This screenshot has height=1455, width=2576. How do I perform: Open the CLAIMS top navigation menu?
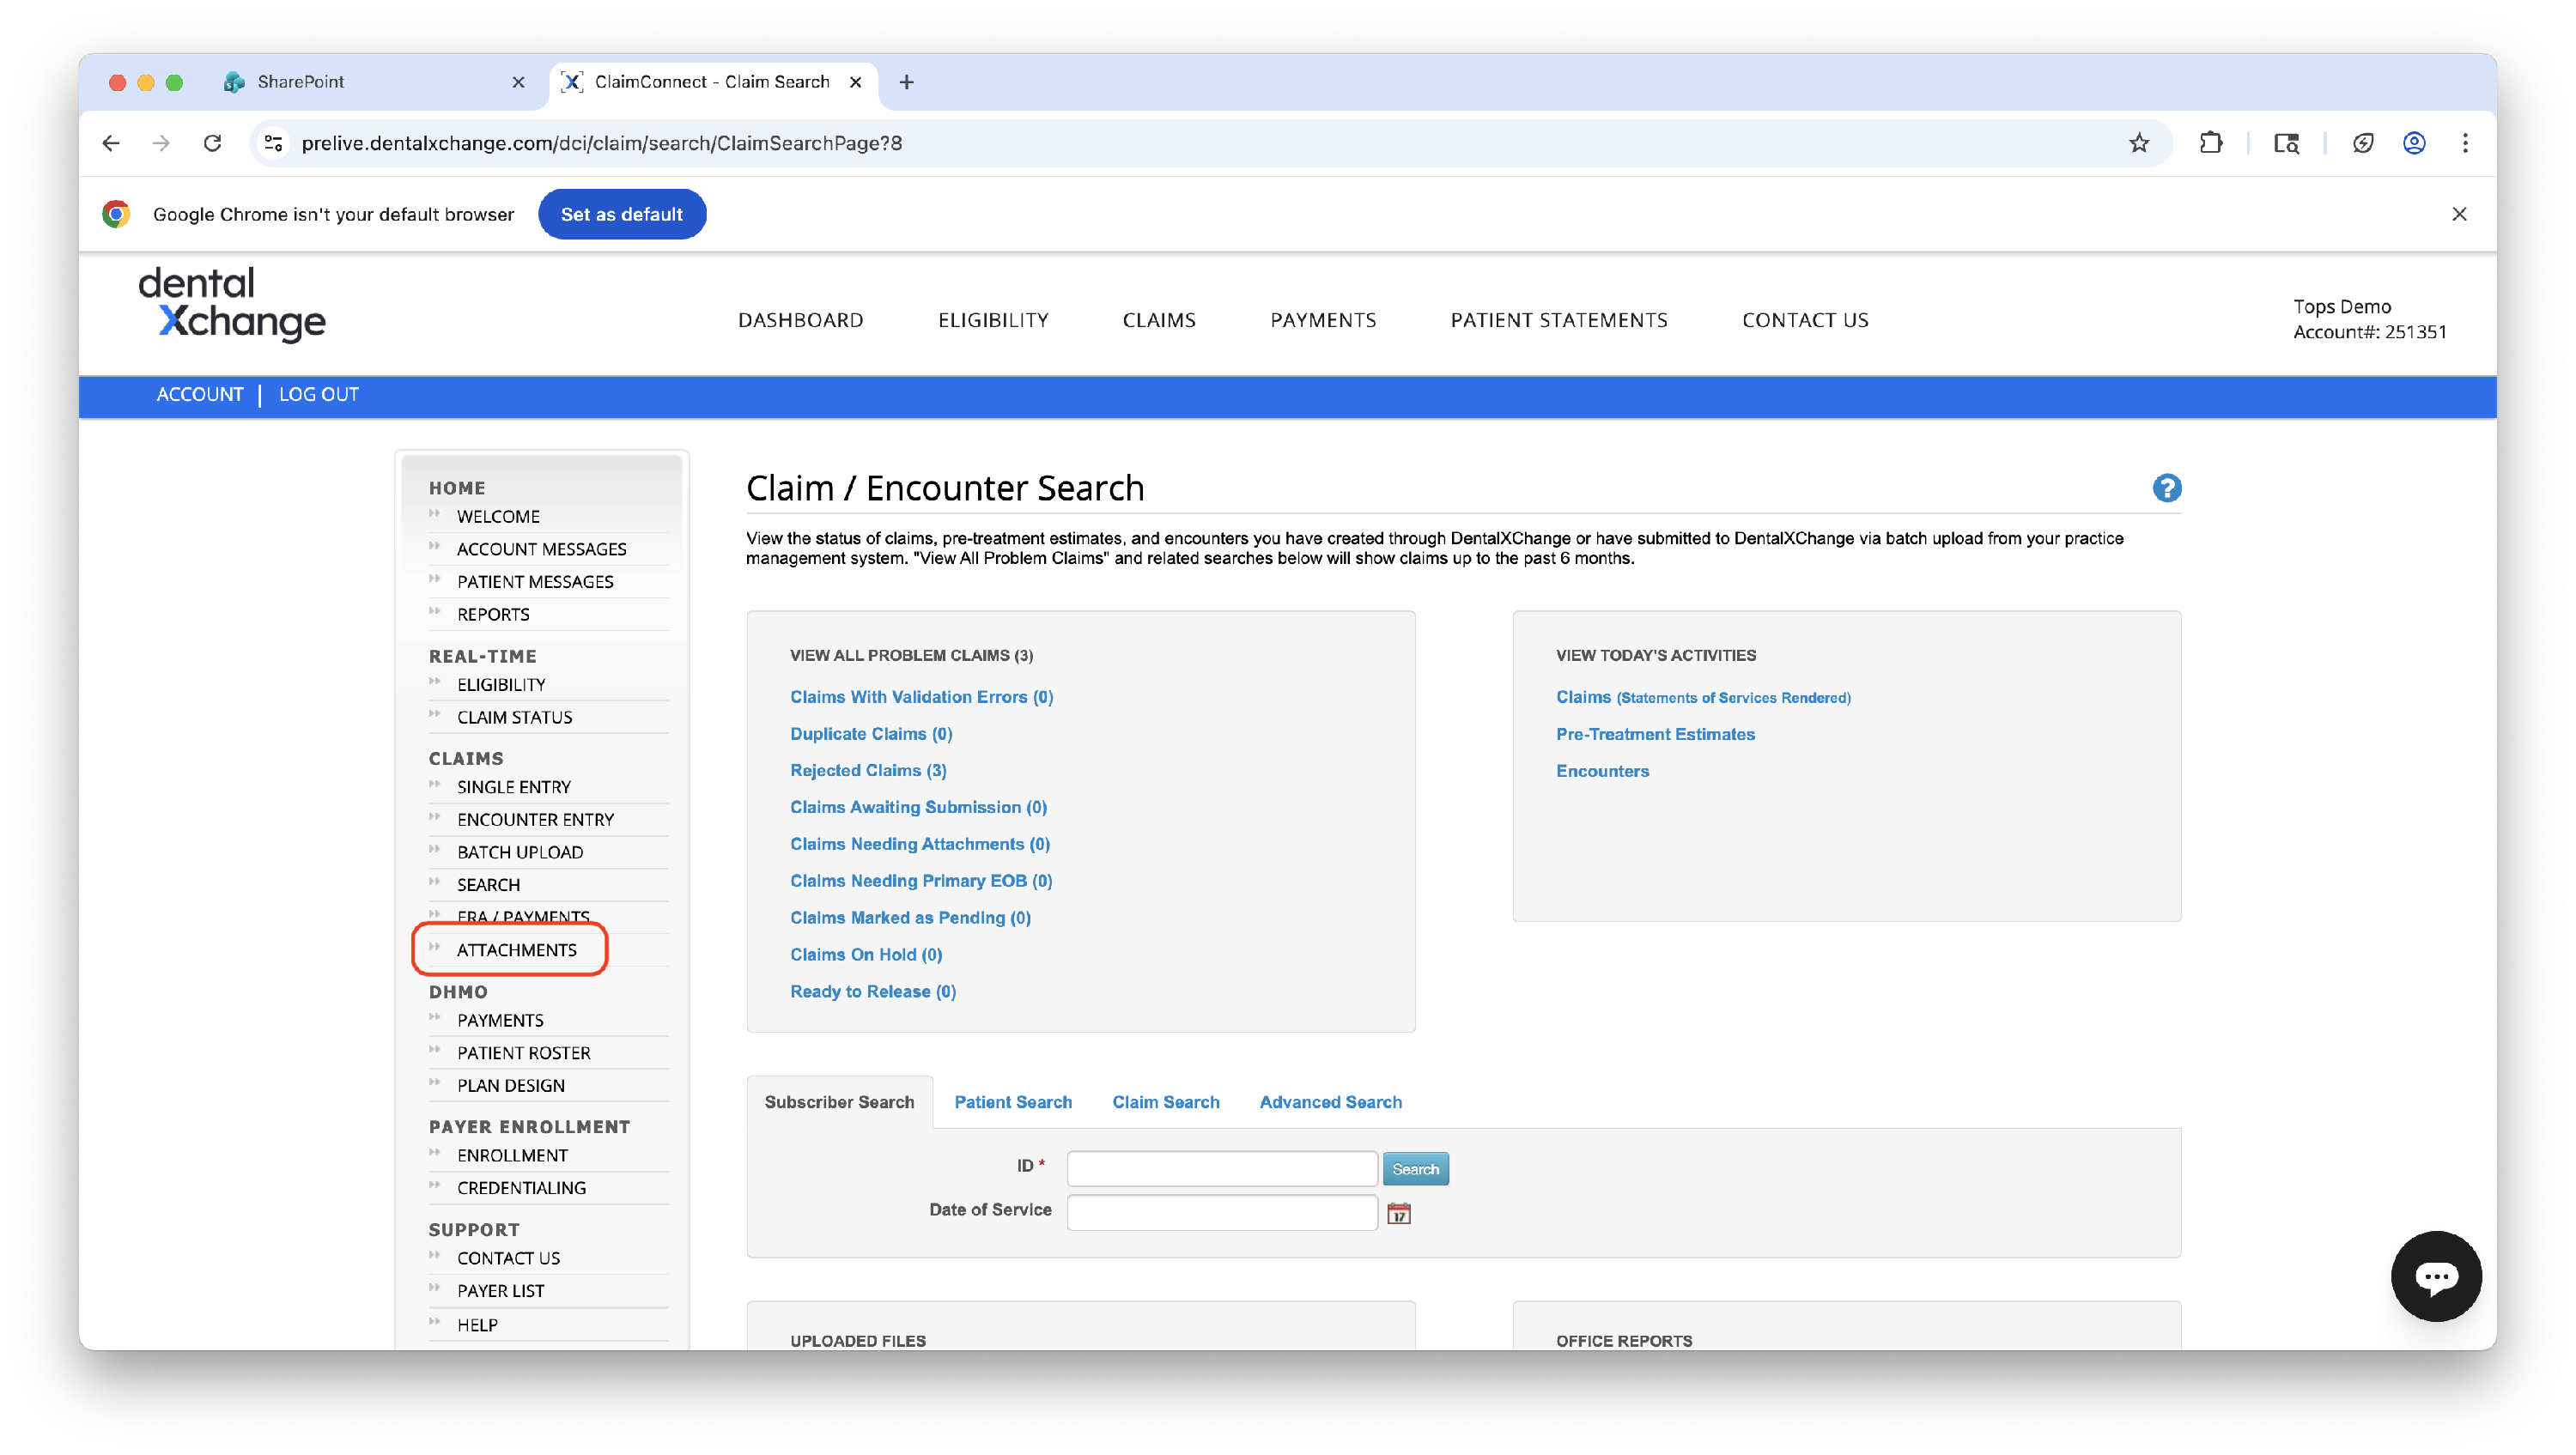click(1158, 320)
